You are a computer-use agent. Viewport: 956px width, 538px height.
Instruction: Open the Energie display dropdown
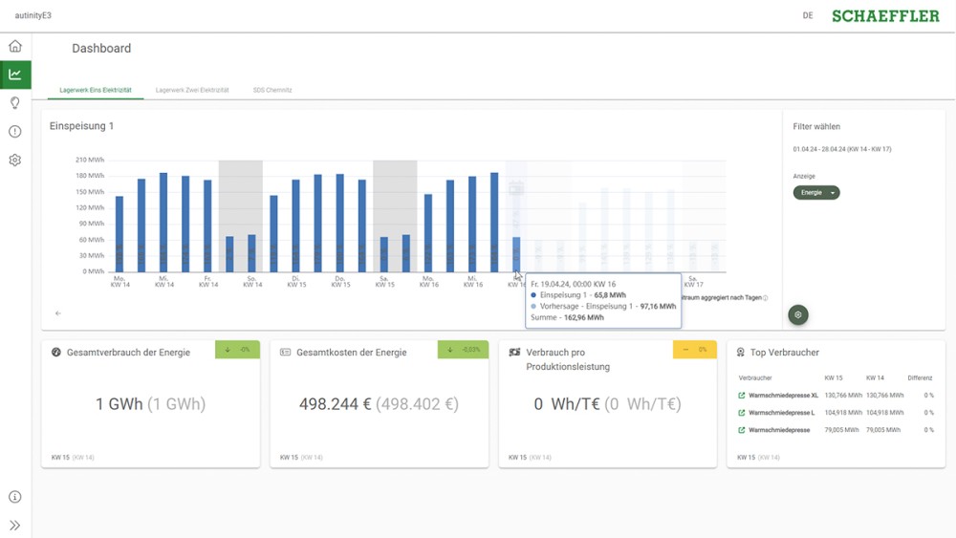point(816,193)
